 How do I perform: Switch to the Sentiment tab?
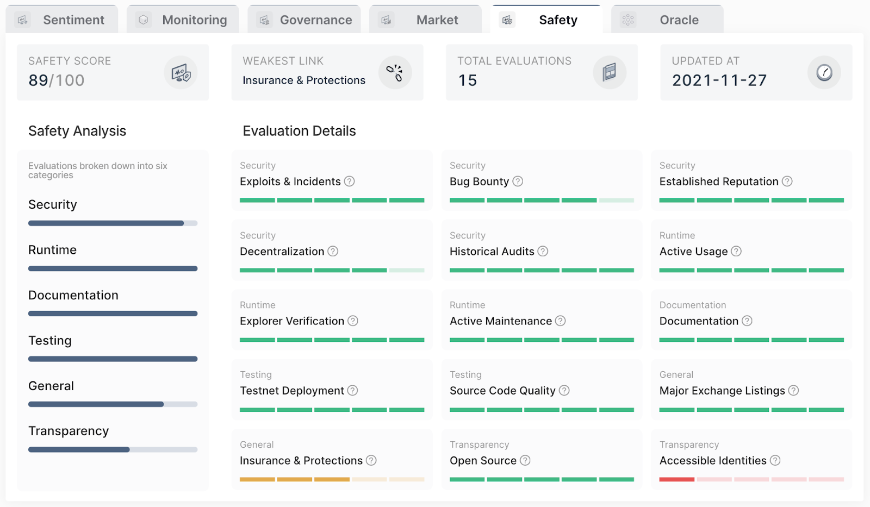[62, 20]
